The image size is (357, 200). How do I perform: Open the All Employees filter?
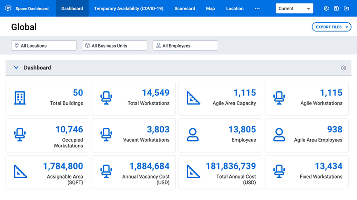coord(185,46)
